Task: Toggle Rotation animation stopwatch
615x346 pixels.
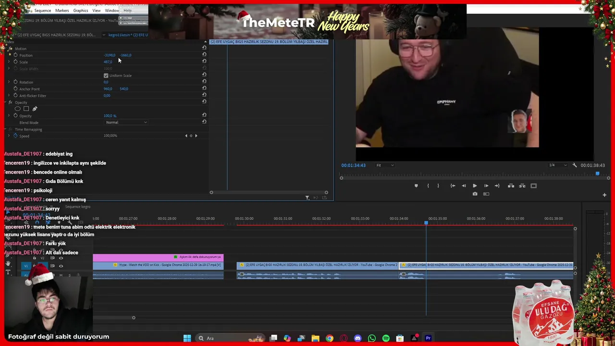Action: tap(15, 82)
